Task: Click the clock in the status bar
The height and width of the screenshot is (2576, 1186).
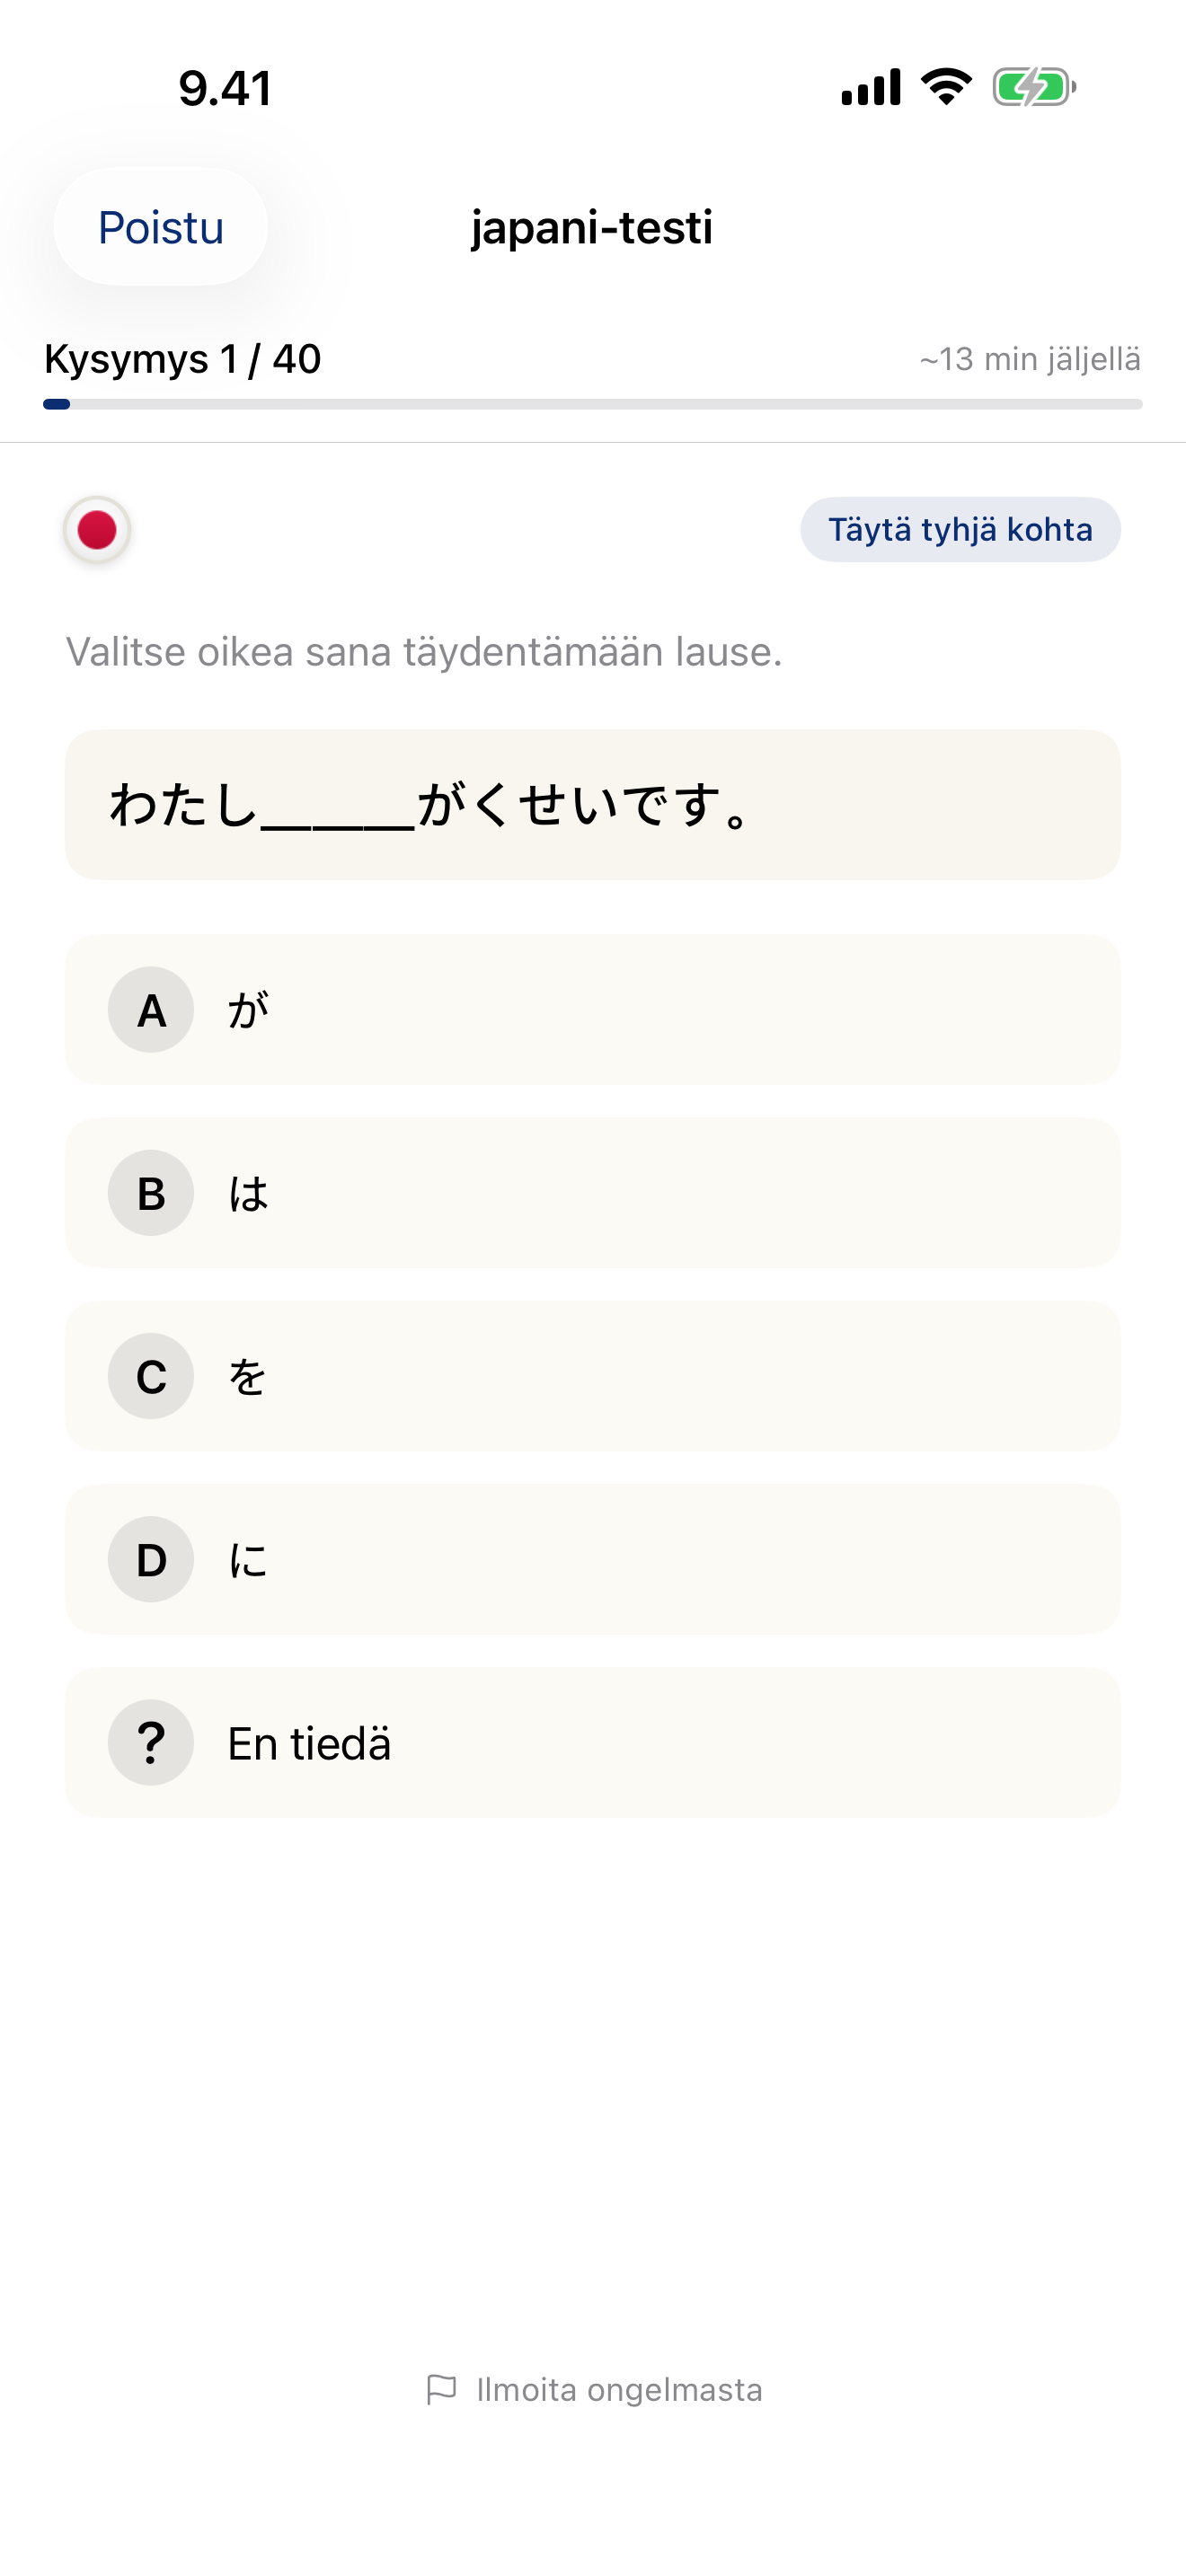Action: [x=224, y=88]
